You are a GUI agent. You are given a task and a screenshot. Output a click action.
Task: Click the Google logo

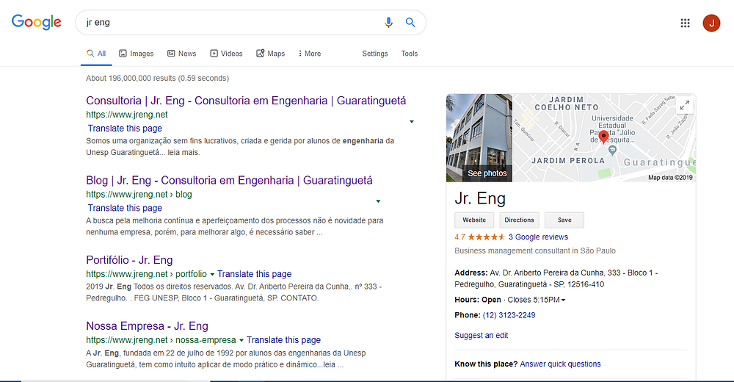click(x=37, y=22)
